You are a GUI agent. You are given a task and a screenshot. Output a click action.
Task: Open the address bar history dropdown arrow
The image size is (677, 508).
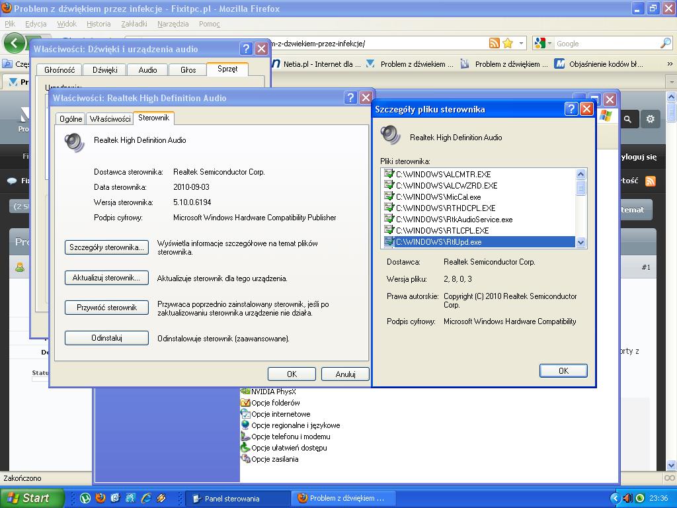click(522, 43)
